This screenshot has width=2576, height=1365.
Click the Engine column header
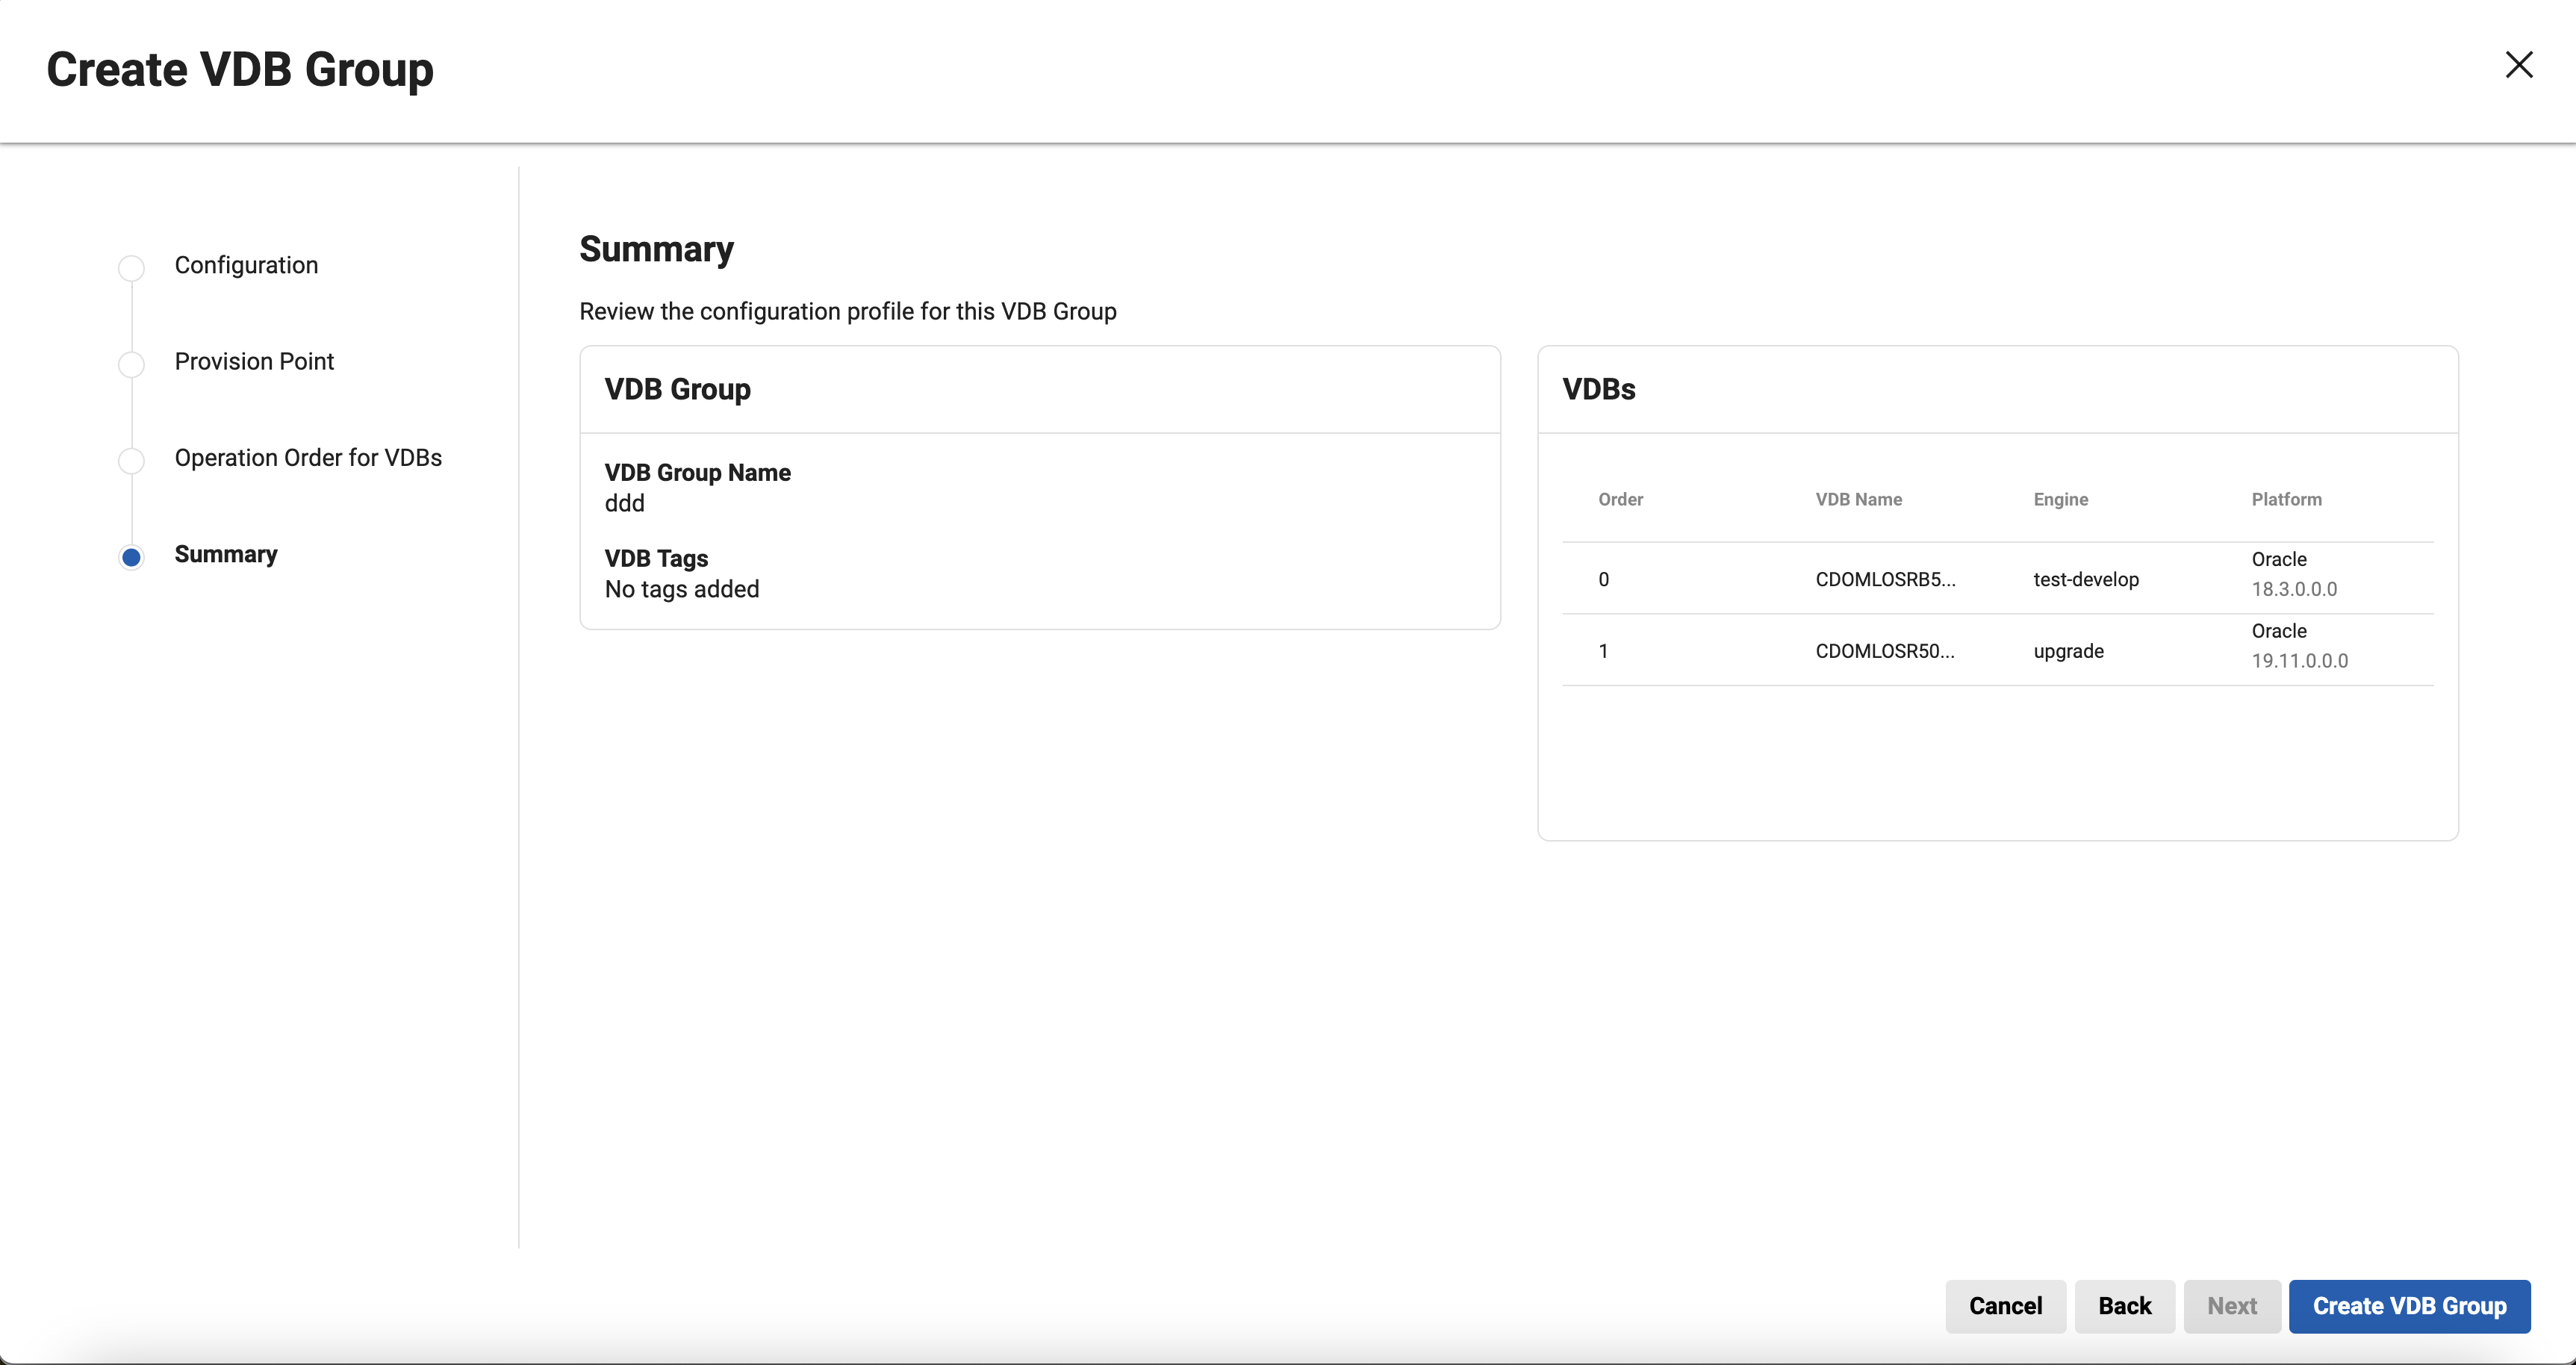click(2060, 499)
